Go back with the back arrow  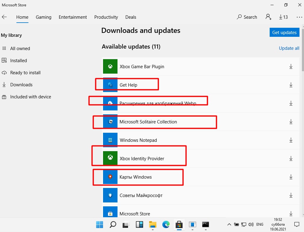(x=4, y=17)
